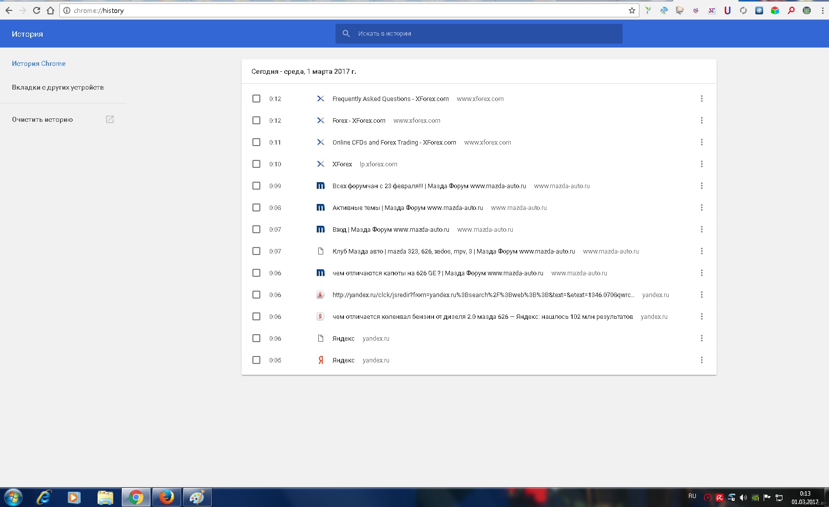Open actions menu for Всех форумчан entry
Screen dimensions: 829x507
pyautogui.click(x=701, y=186)
